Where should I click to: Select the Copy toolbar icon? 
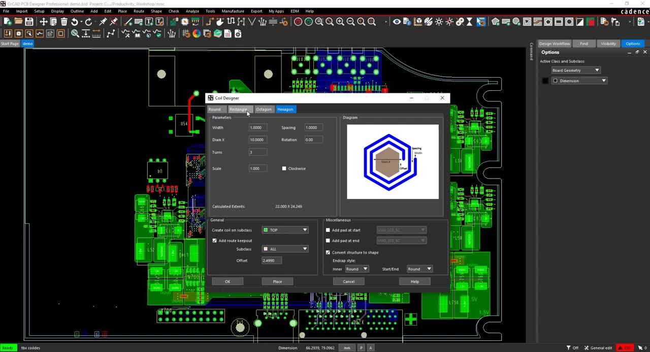click(53, 22)
